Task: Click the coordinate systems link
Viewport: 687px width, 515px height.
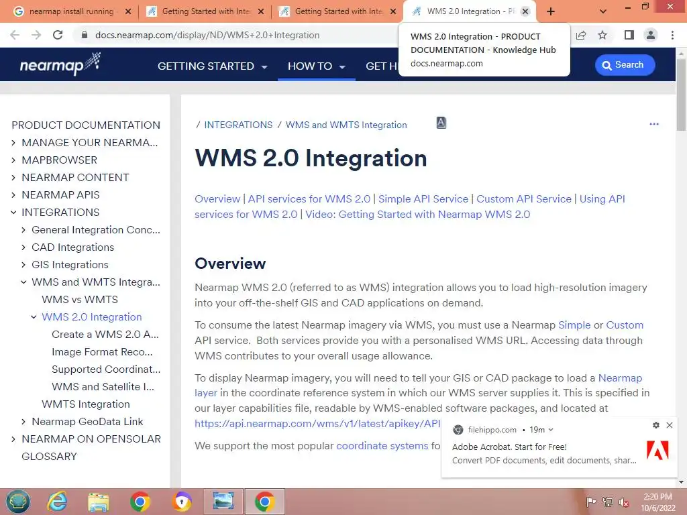Action: click(x=382, y=446)
